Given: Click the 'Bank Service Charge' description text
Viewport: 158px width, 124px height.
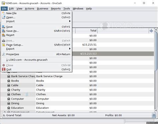Looking at the screenshot, I should pyautogui.click(x=49, y=76).
